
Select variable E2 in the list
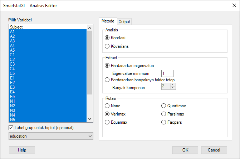(x=48, y=83)
